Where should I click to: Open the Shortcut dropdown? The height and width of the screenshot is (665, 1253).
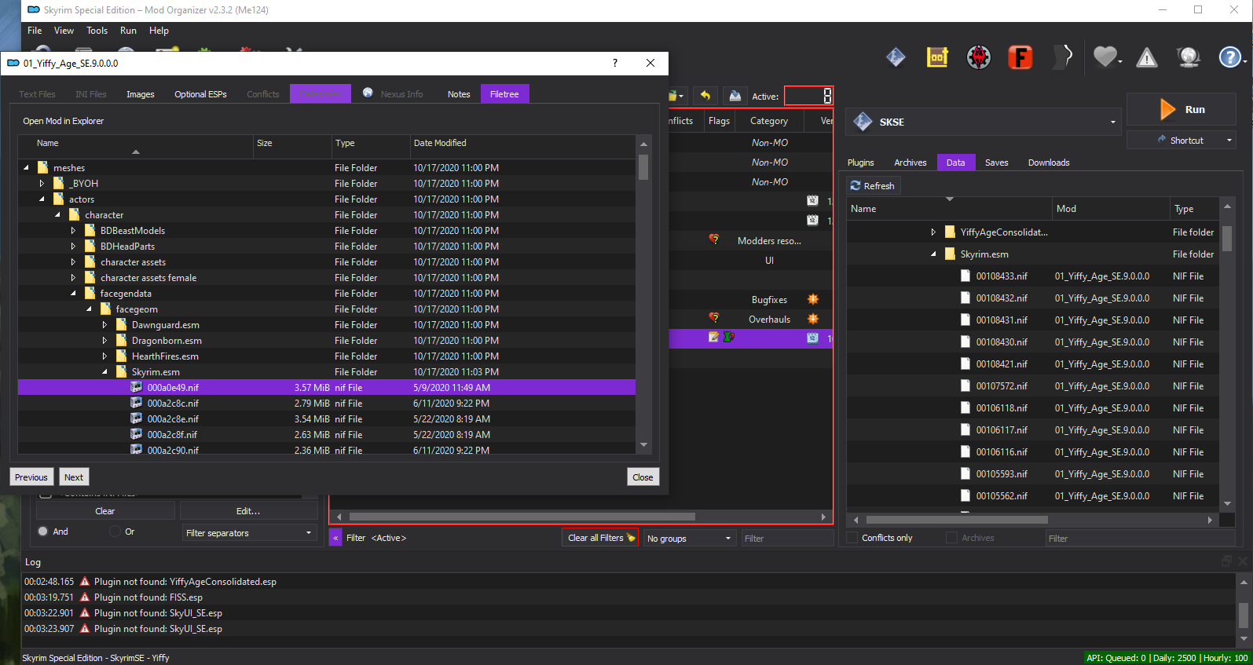click(x=1229, y=140)
